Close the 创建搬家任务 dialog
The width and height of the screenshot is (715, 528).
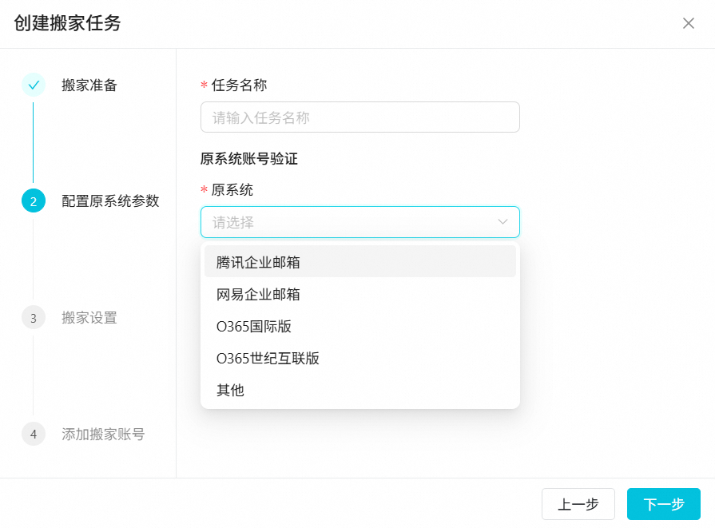(689, 23)
